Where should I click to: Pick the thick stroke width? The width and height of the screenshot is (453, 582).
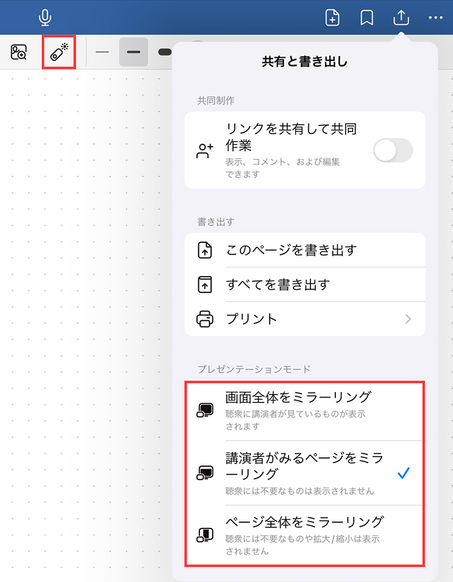165,52
